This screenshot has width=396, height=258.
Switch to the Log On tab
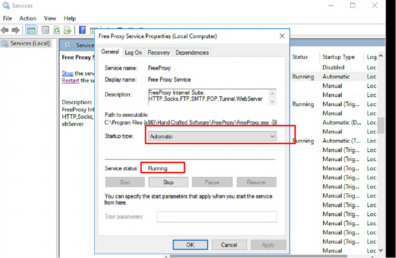pyautogui.click(x=133, y=53)
